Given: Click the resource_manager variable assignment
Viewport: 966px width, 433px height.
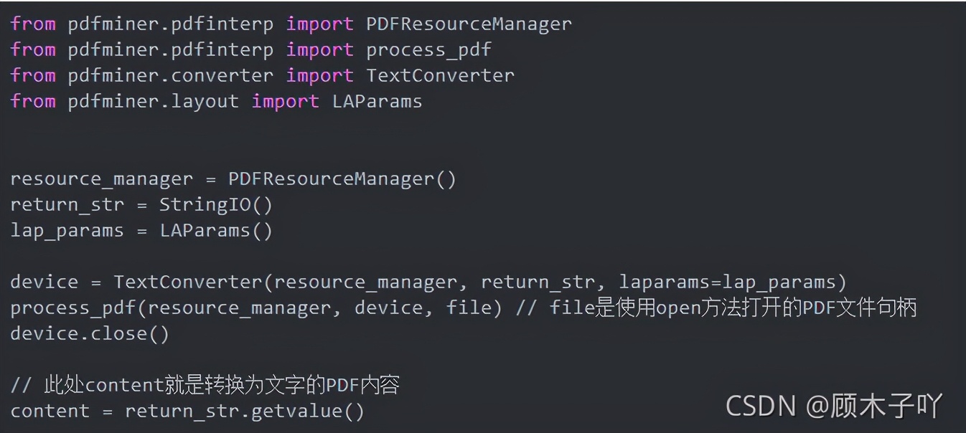Looking at the screenshot, I should pyautogui.click(x=233, y=179).
